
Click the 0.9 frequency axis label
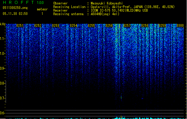[2, 68]
